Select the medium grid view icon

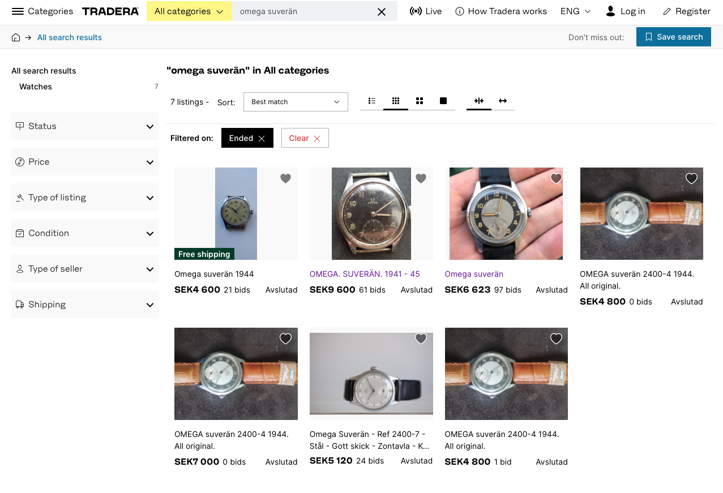[x=420, y=101]
